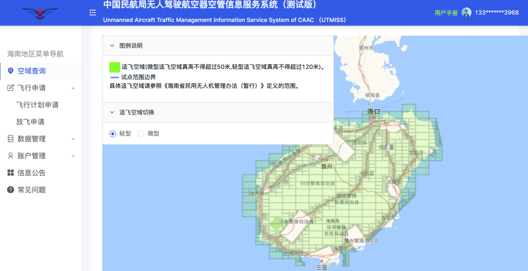The image size is (528, 271).
Task: Click the 数据管理 document icon
Action: tap(10, 139)
